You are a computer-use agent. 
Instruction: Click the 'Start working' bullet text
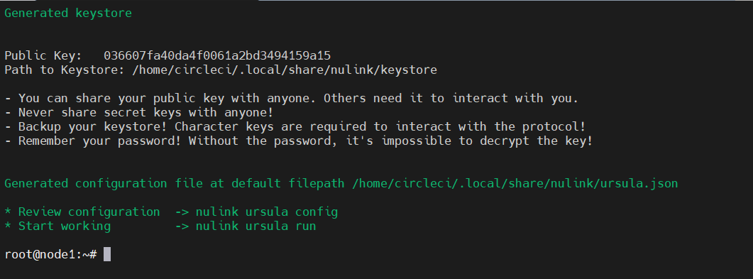click(65, 226)
